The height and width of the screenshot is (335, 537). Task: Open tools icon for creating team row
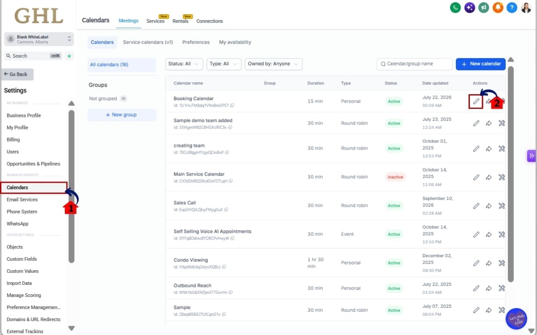click(x=501, y=148)
